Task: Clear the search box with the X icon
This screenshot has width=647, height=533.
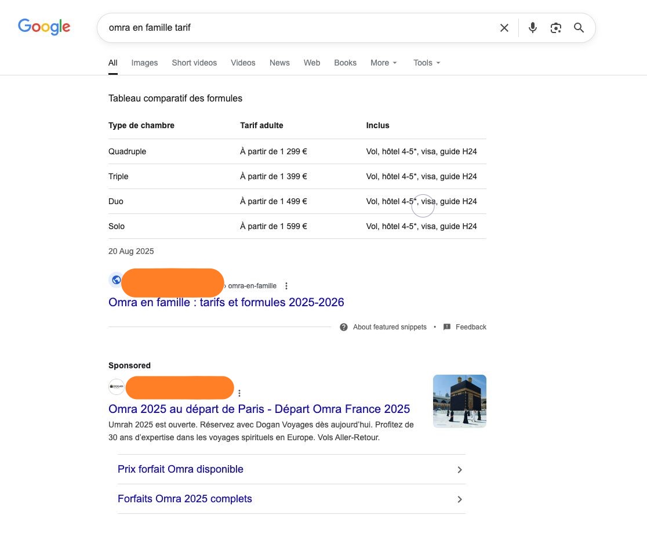Action: click(504, 28)
